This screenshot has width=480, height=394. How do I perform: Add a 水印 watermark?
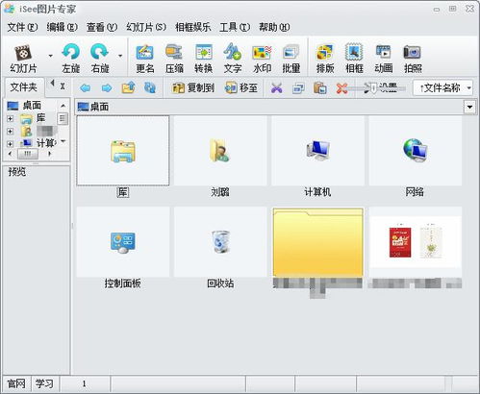point(262,59)
